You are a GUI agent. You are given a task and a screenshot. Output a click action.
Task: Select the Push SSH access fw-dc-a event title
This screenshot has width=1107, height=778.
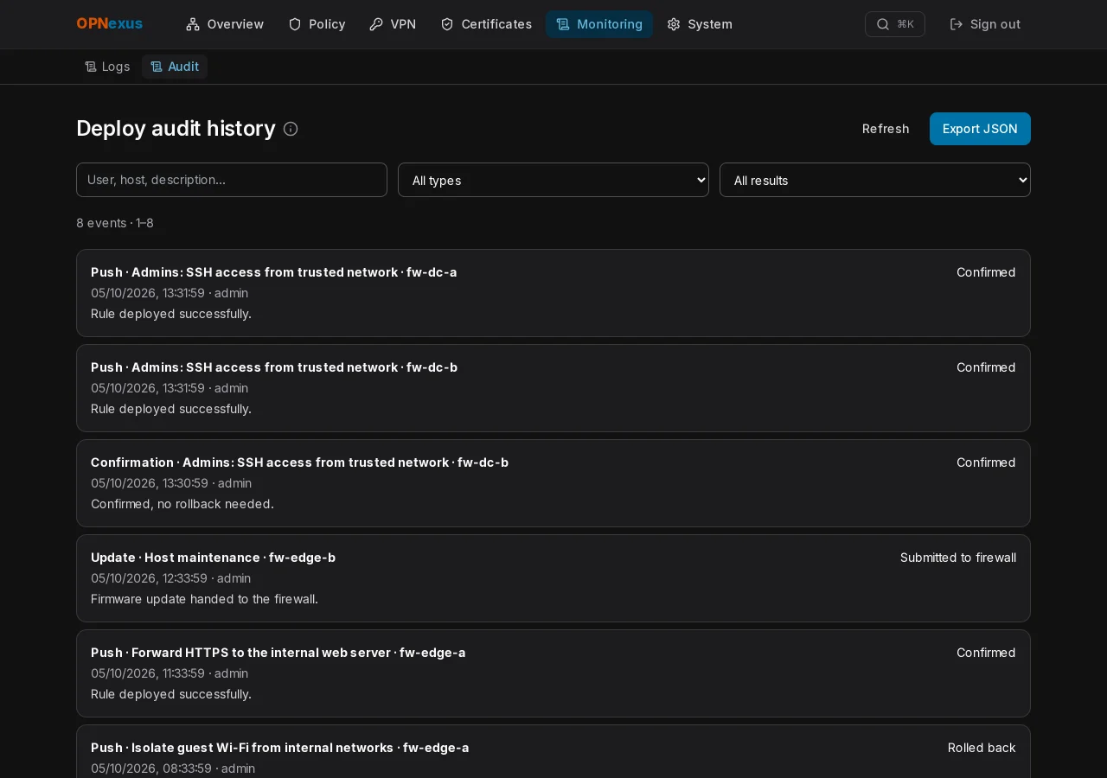(274, 272)
